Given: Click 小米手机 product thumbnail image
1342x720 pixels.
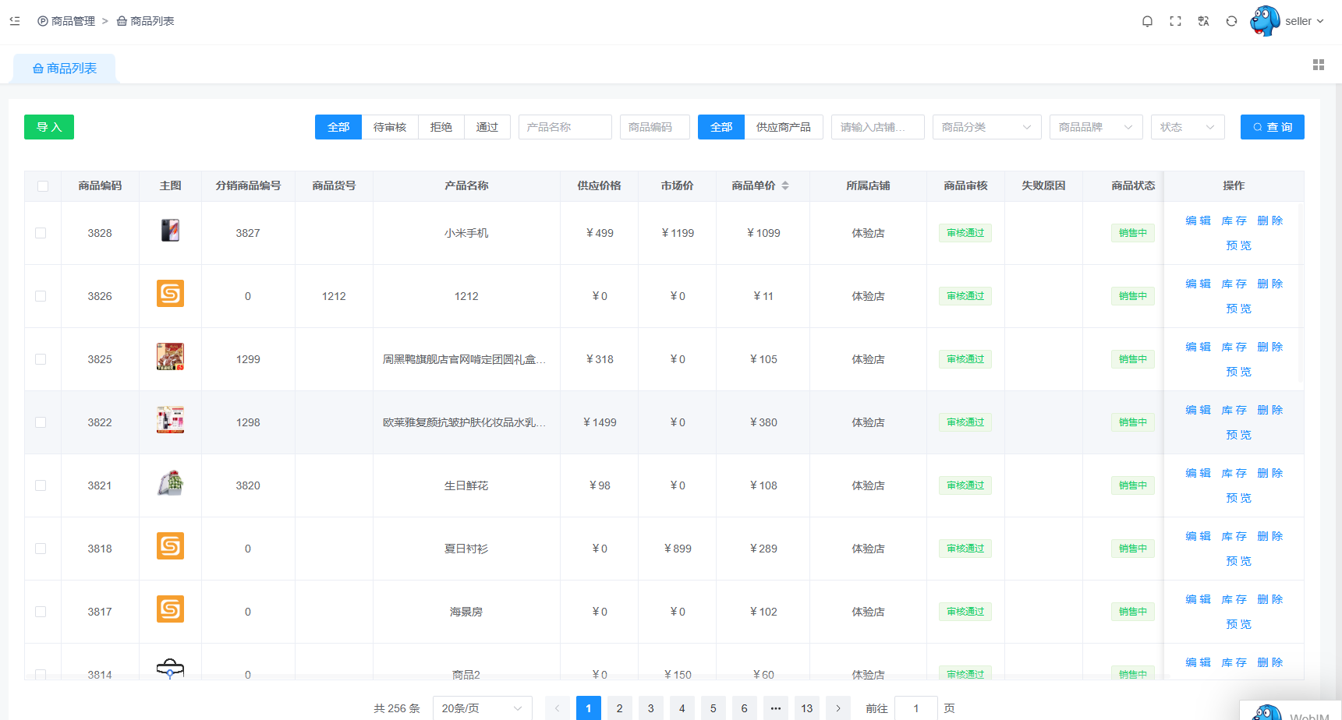Looking at the screenshot, I should click(170, 231).
